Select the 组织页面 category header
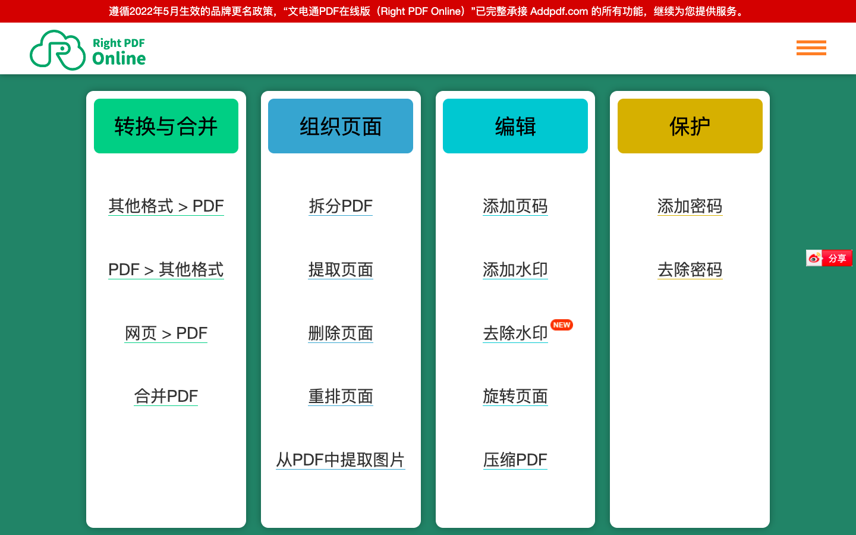This screenshot has width=856, height=535. click(340, 125)
